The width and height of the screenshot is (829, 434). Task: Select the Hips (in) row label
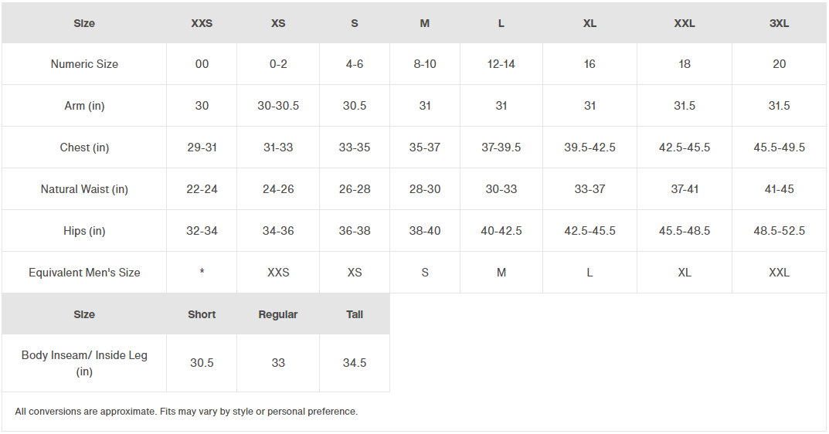coord(84,231)
